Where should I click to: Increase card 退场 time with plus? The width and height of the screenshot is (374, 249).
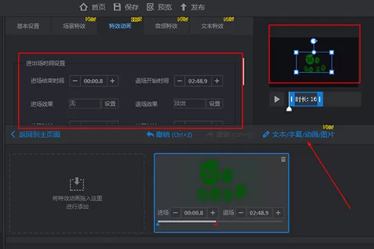pyautogui.click(x=278, y=213)
